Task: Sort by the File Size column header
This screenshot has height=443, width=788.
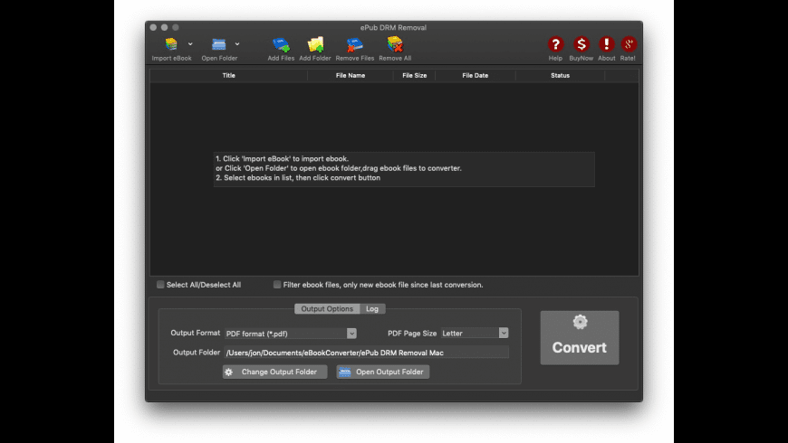Action: [414, 75]
